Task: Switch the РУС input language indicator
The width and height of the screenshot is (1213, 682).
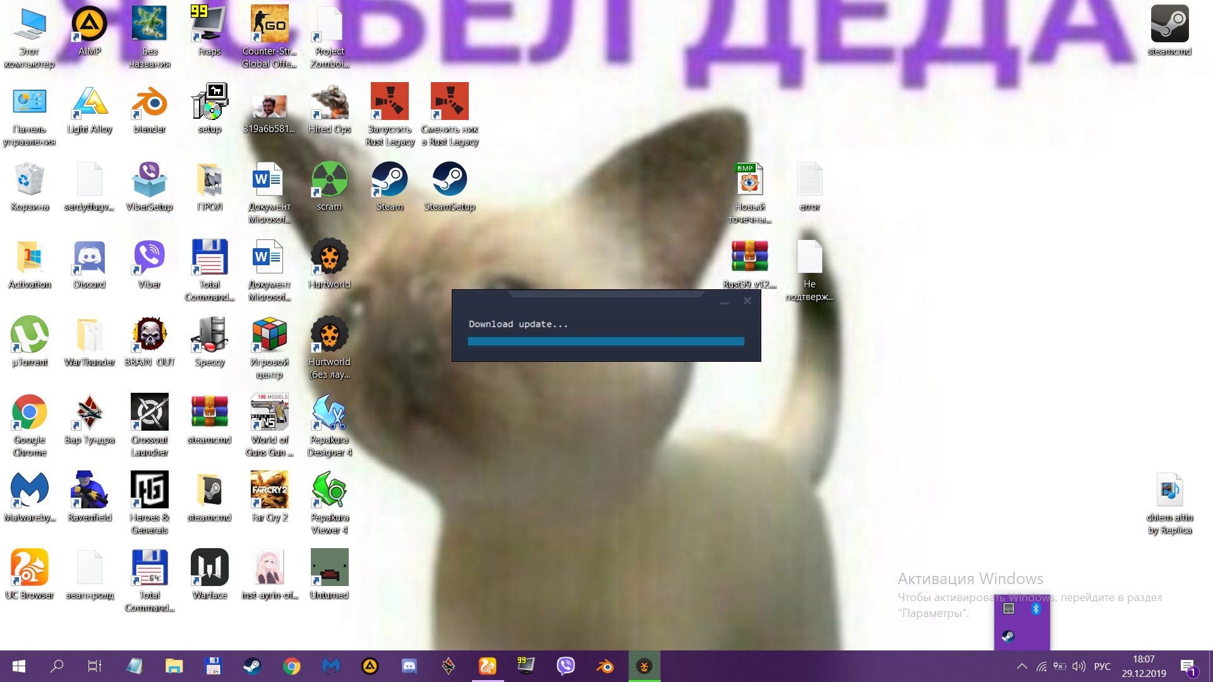Action: click(x=1102, y=666)
